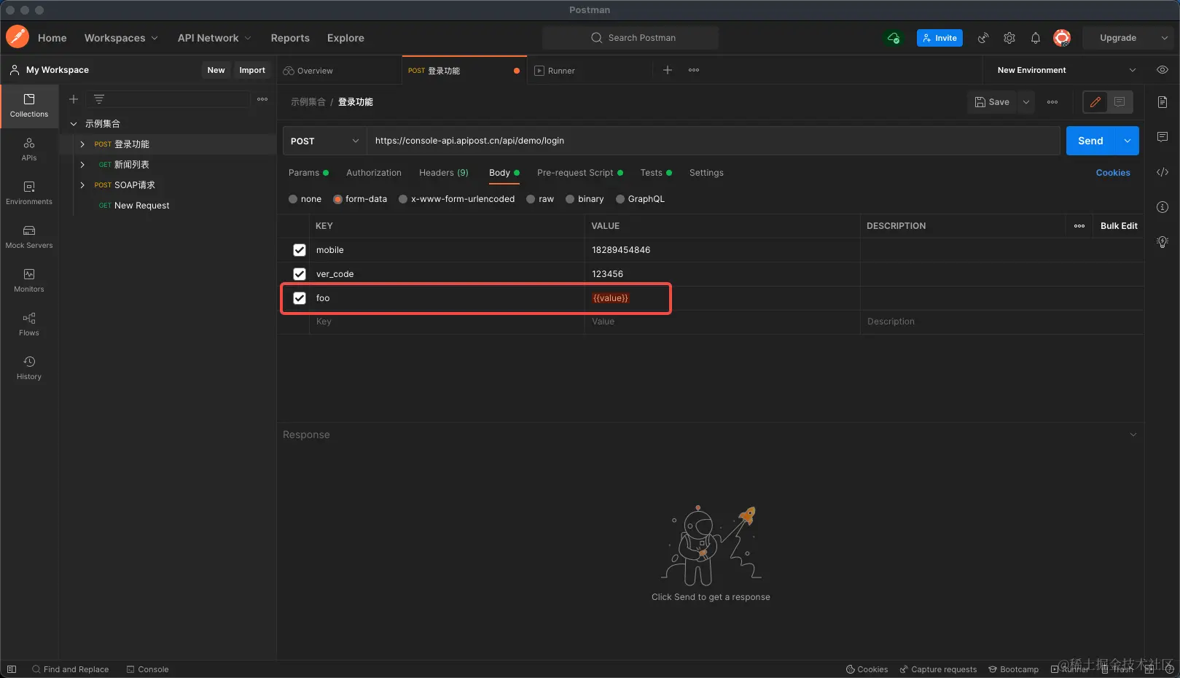
Task: Select the binary body type
Action: [570, 199]
